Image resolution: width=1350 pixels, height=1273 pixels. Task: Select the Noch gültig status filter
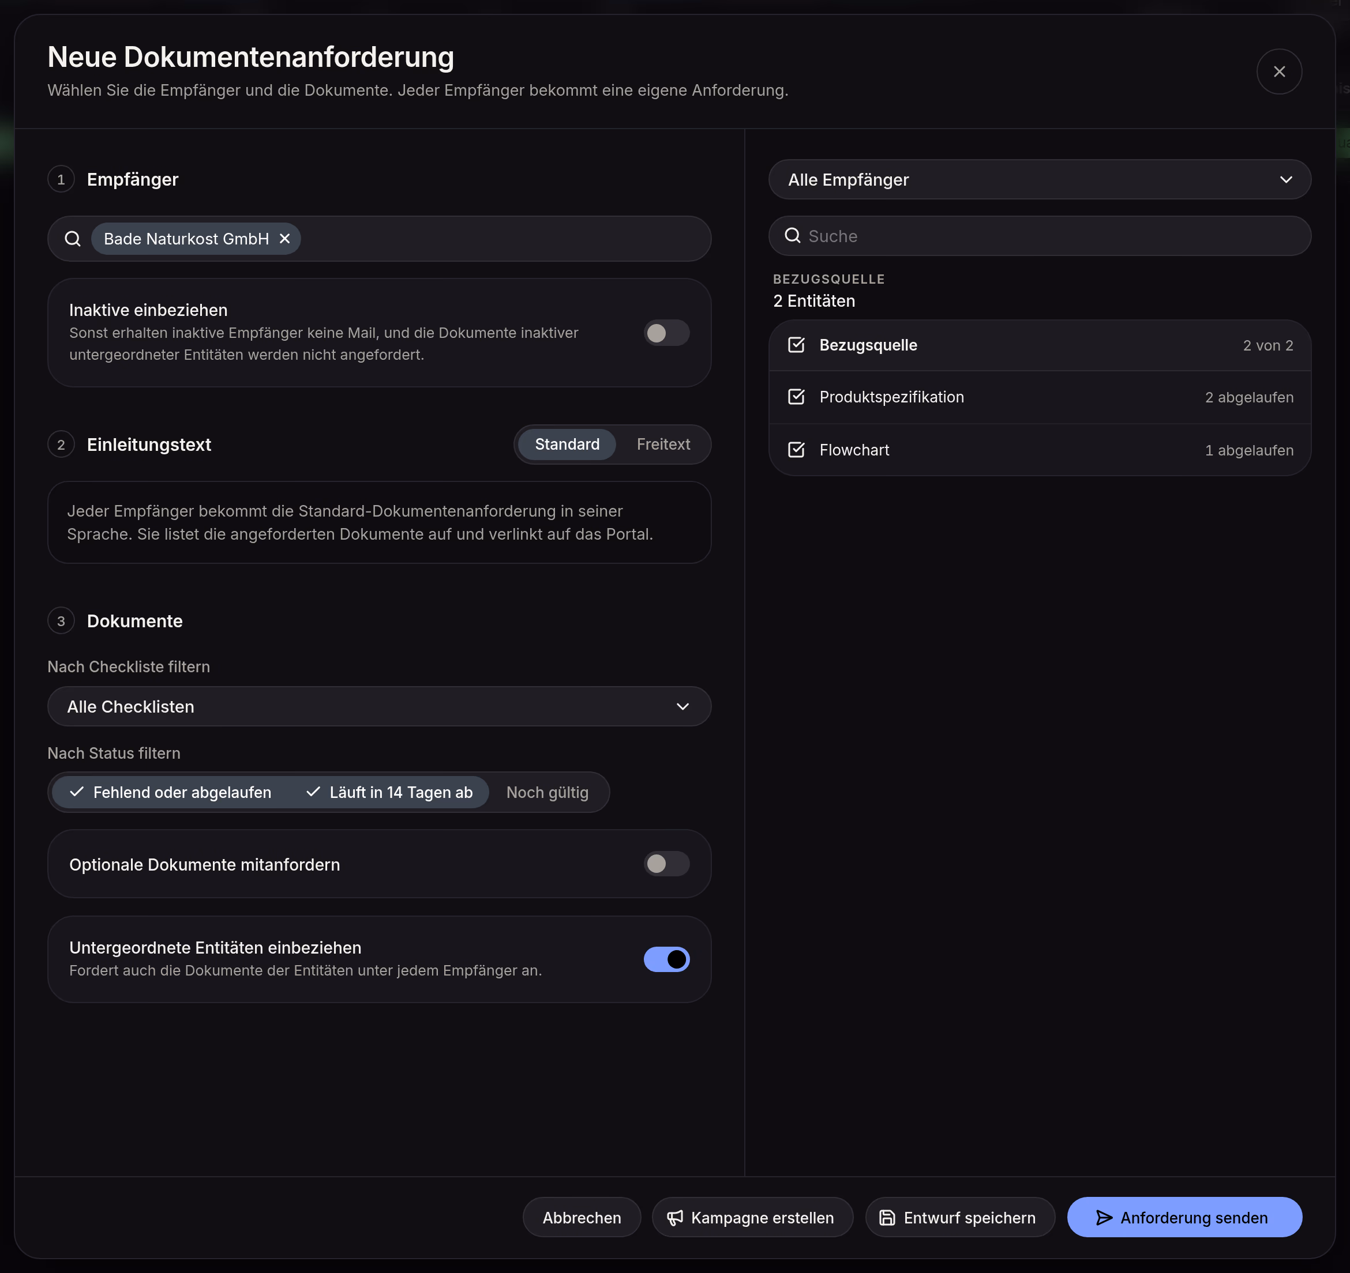pos(547,792)
